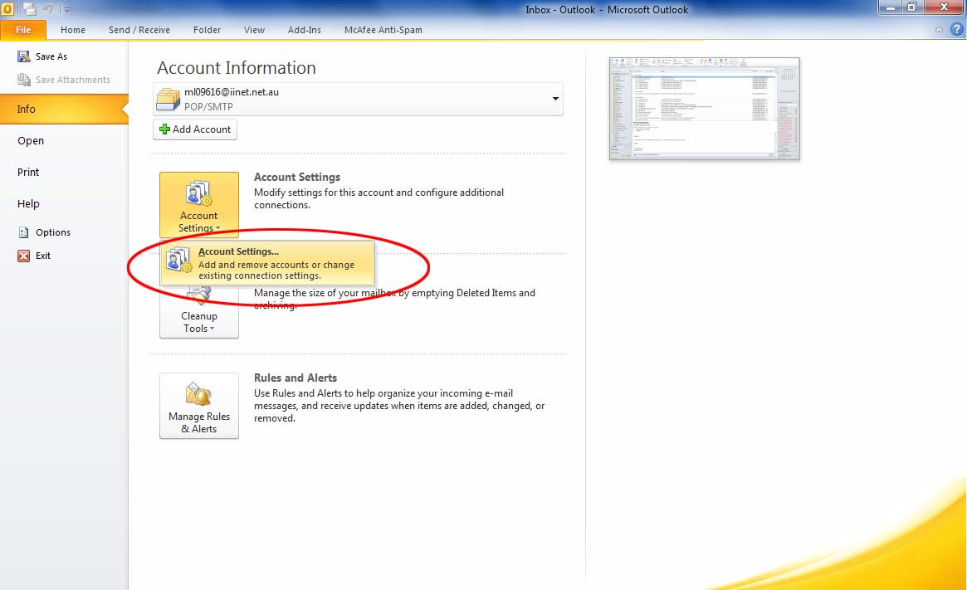Viewport: 967px width, 590px height.
Task: Click the Add Account button label
Action: click(202, 129)
